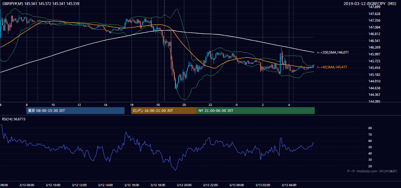The width and height of the screenshot is (401, 188).
Task: Click RSI axis level 70
Action: pyautogui.click(x=370, y=134)
